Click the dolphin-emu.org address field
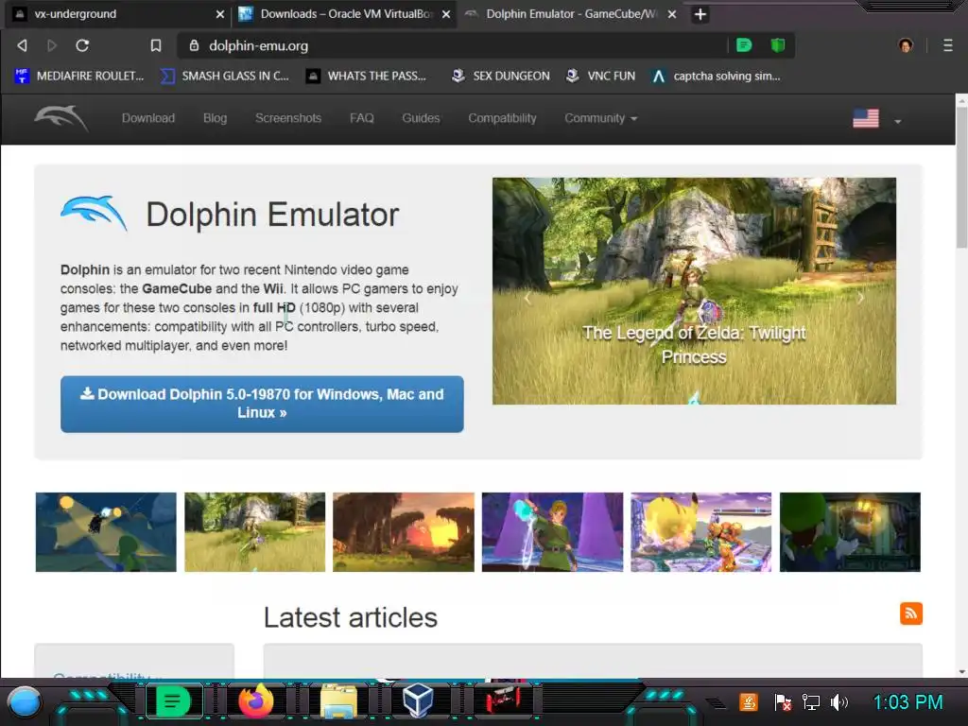Screen dimensions: 968x726 point(454,45)
